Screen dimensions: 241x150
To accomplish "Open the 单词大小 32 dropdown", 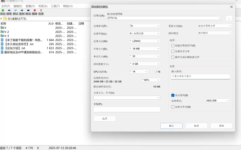I will (x=145, y=56).
